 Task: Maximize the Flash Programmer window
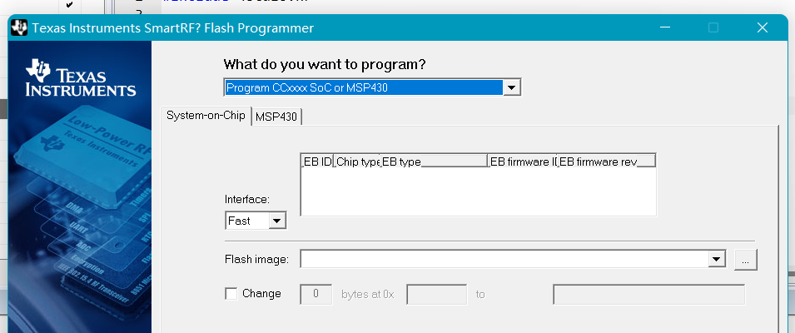713,27
